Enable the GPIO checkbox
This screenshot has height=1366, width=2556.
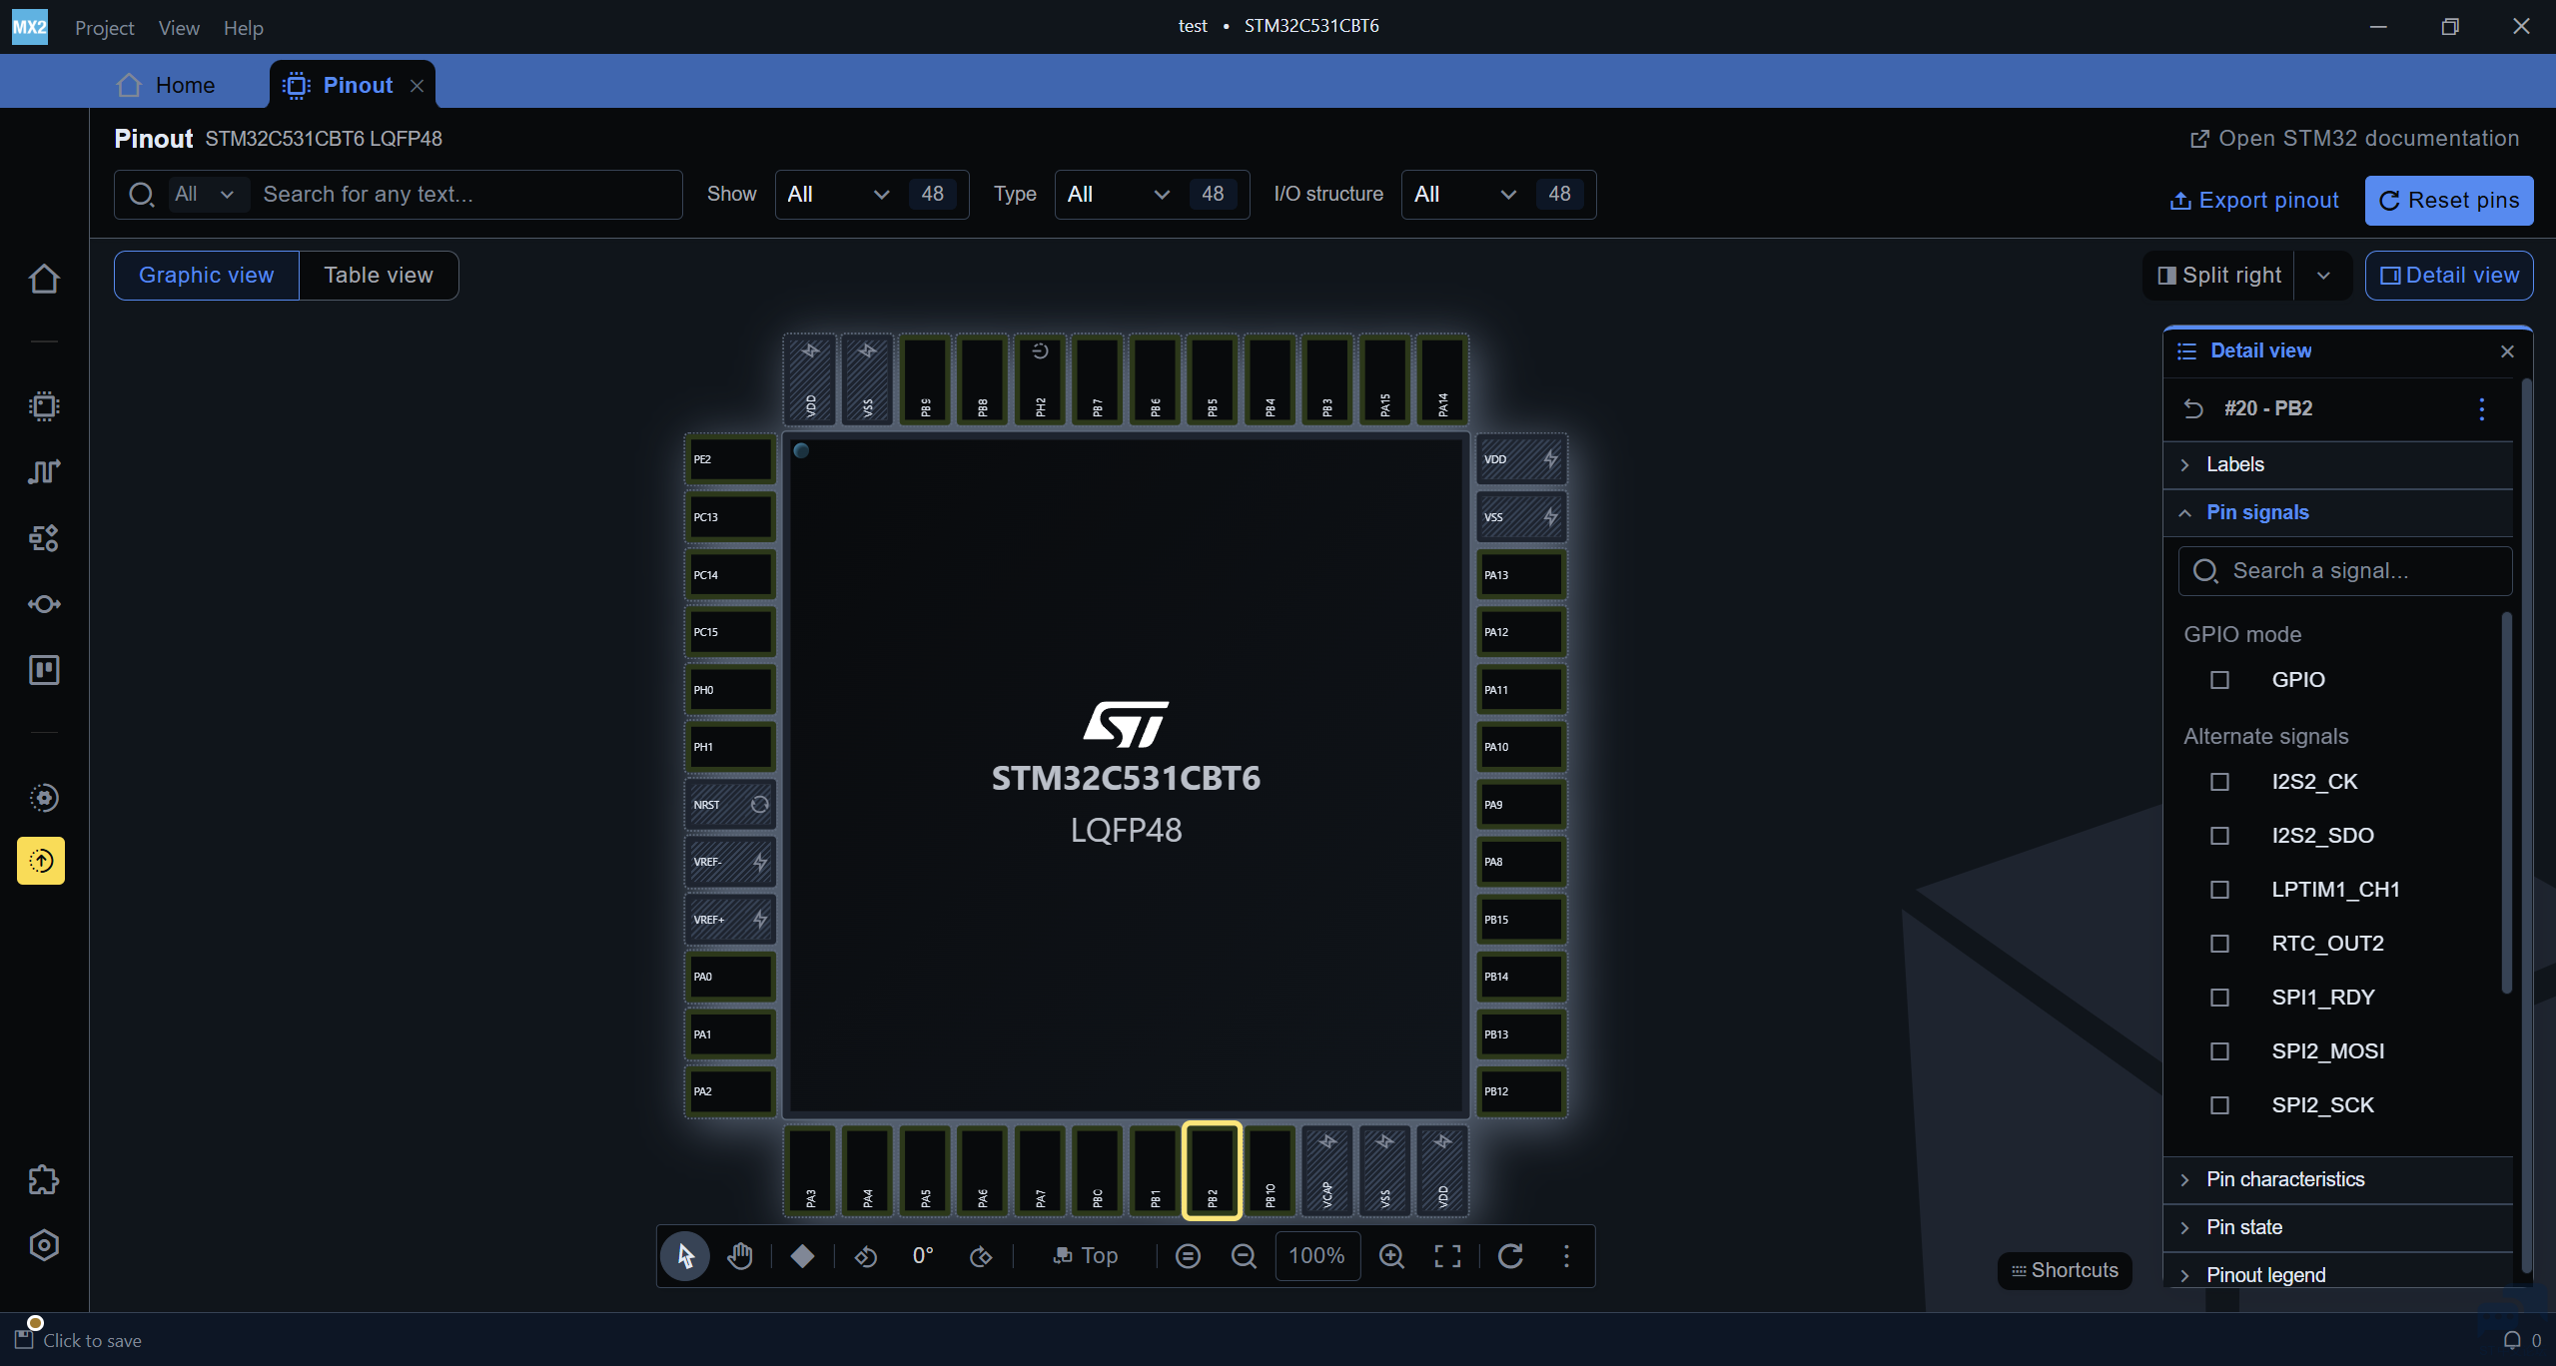point(2219,680)
